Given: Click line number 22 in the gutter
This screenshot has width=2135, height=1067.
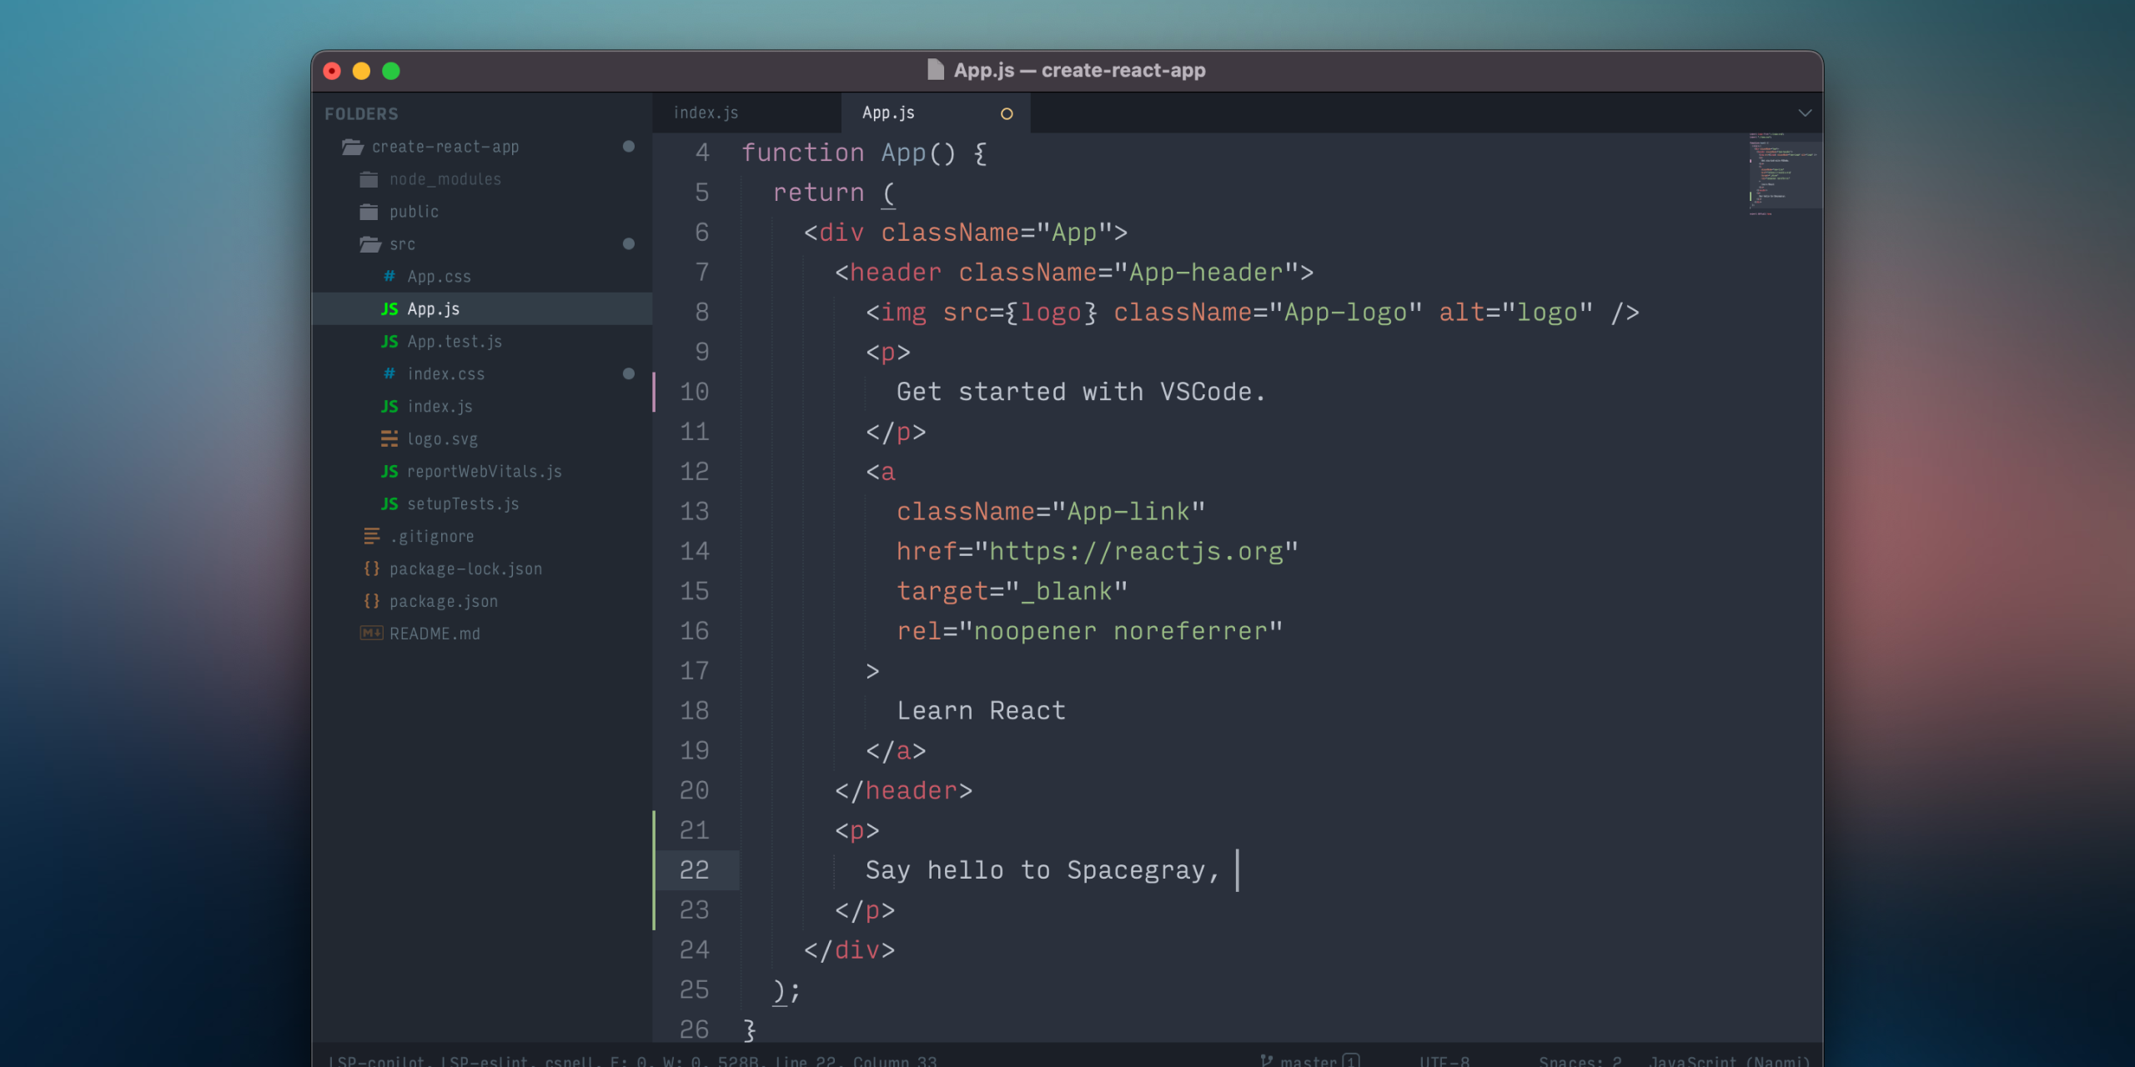Looking at the screenshot, I should pyautogui.click(x=694, y=870).
